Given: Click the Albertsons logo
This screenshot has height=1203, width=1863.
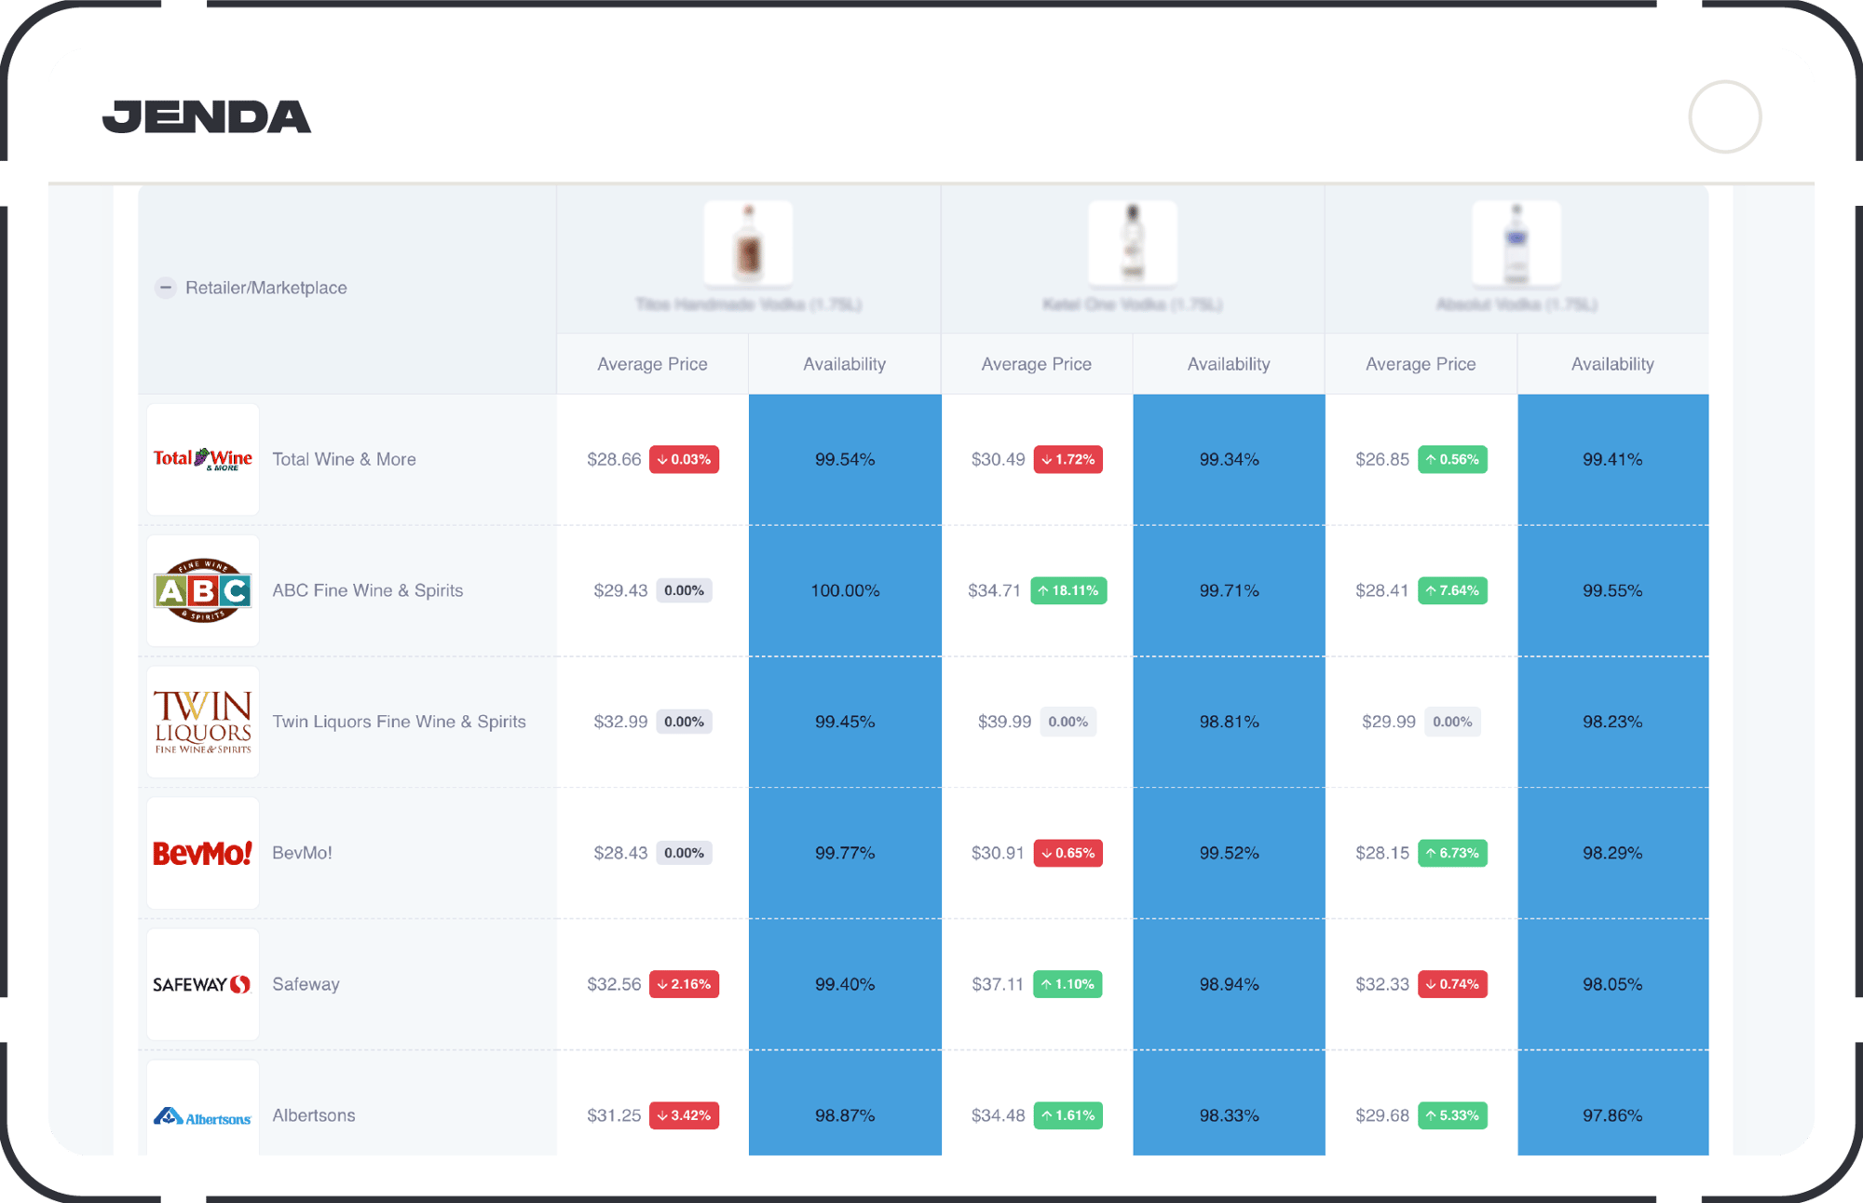Looking at the screenshot, I should click(x=203, y=1108).
